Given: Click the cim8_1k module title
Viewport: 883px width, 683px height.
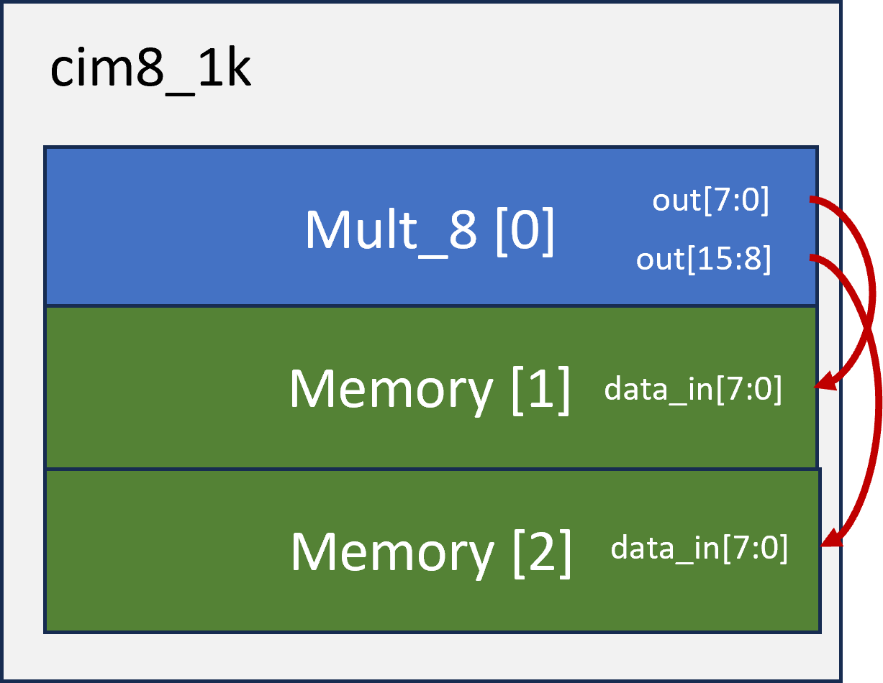Looking at the screenshot, I should pyautogui.click(x=150, y=71).
